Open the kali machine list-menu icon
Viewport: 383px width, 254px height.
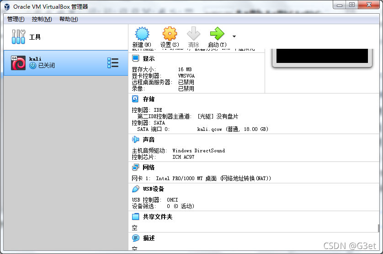tap(113, 63)
